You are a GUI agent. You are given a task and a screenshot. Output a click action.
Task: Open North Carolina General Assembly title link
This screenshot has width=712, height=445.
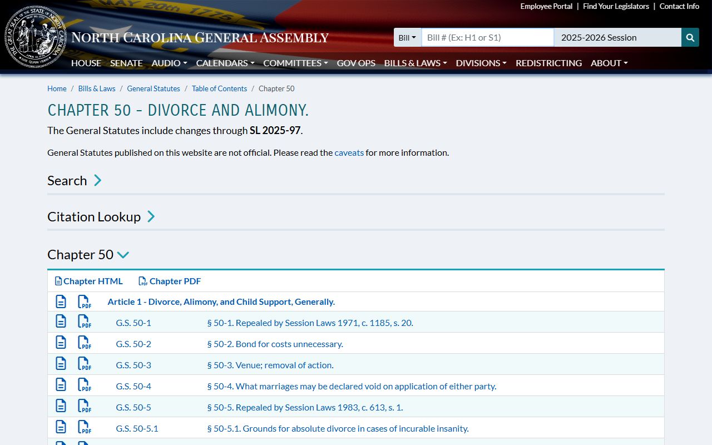tap(200, 38)
